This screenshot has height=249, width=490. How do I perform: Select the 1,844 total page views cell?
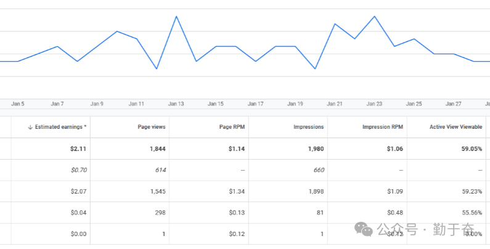[157, 149]
